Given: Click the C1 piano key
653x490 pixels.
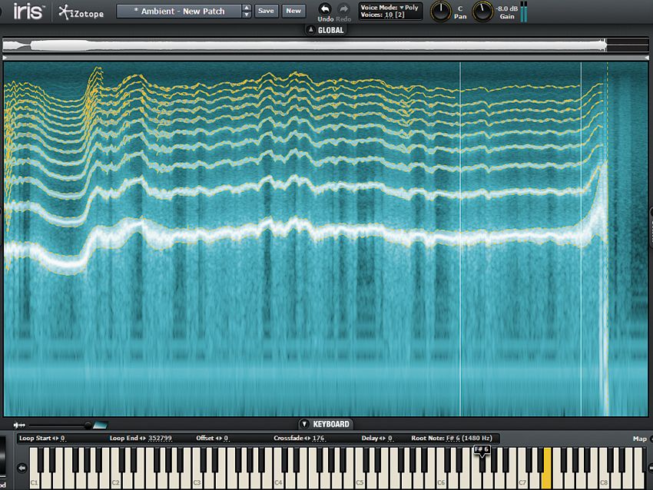Looking at the screenshot, I should tap(35, 478).
